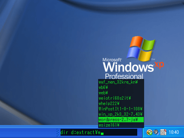Select the wsize161¥ completion entry
184x138 pixels.
[x=121, y=125]
